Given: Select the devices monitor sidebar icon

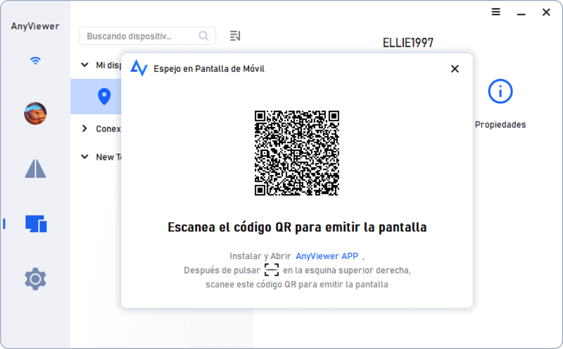Looking at the screenshot, I should click(36, 224).
